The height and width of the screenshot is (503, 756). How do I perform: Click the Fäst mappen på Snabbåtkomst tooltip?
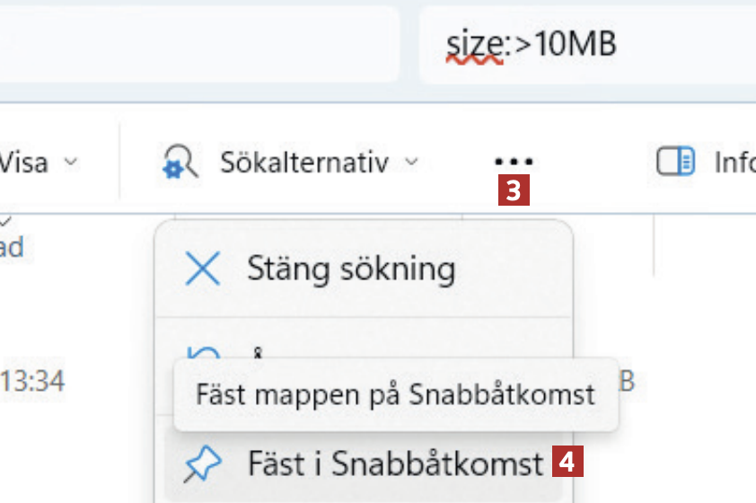tap(395, 394)
